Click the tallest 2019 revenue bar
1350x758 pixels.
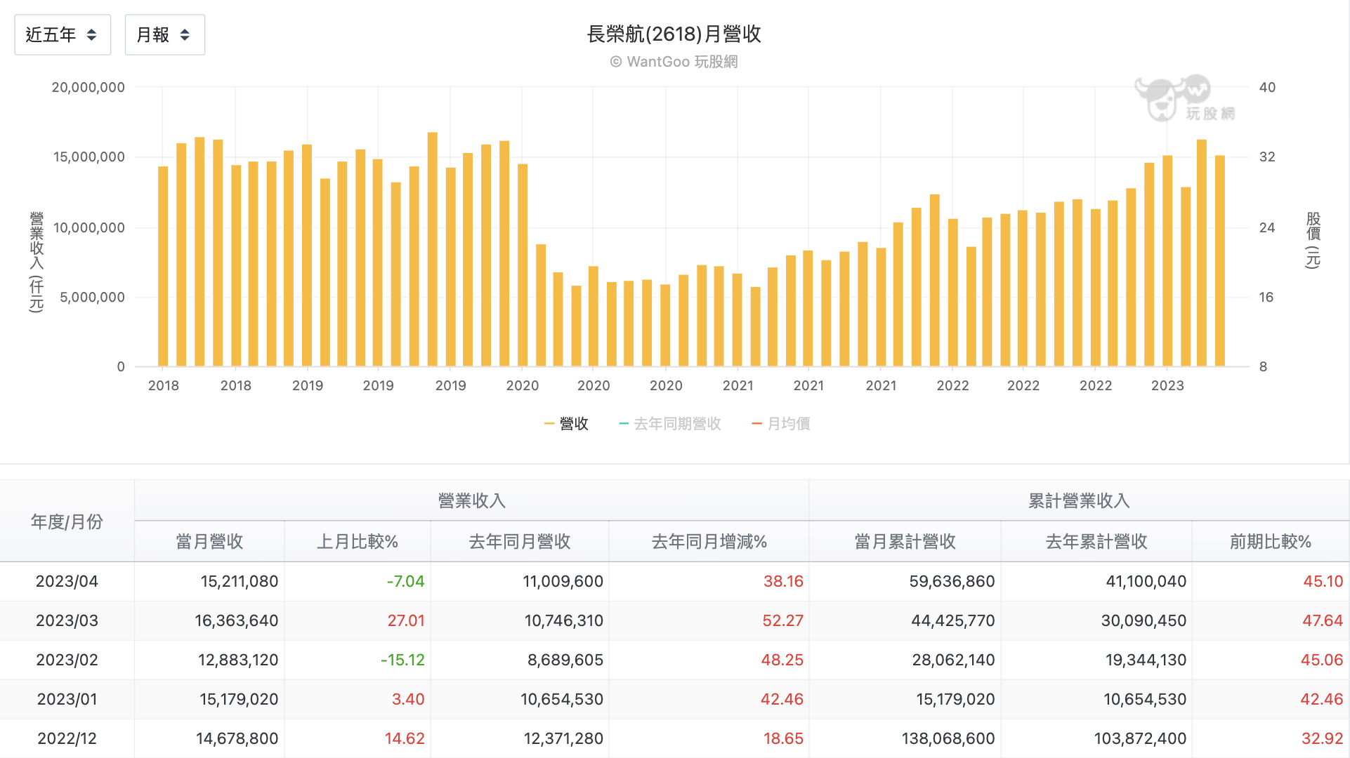[x=433, y=249]
